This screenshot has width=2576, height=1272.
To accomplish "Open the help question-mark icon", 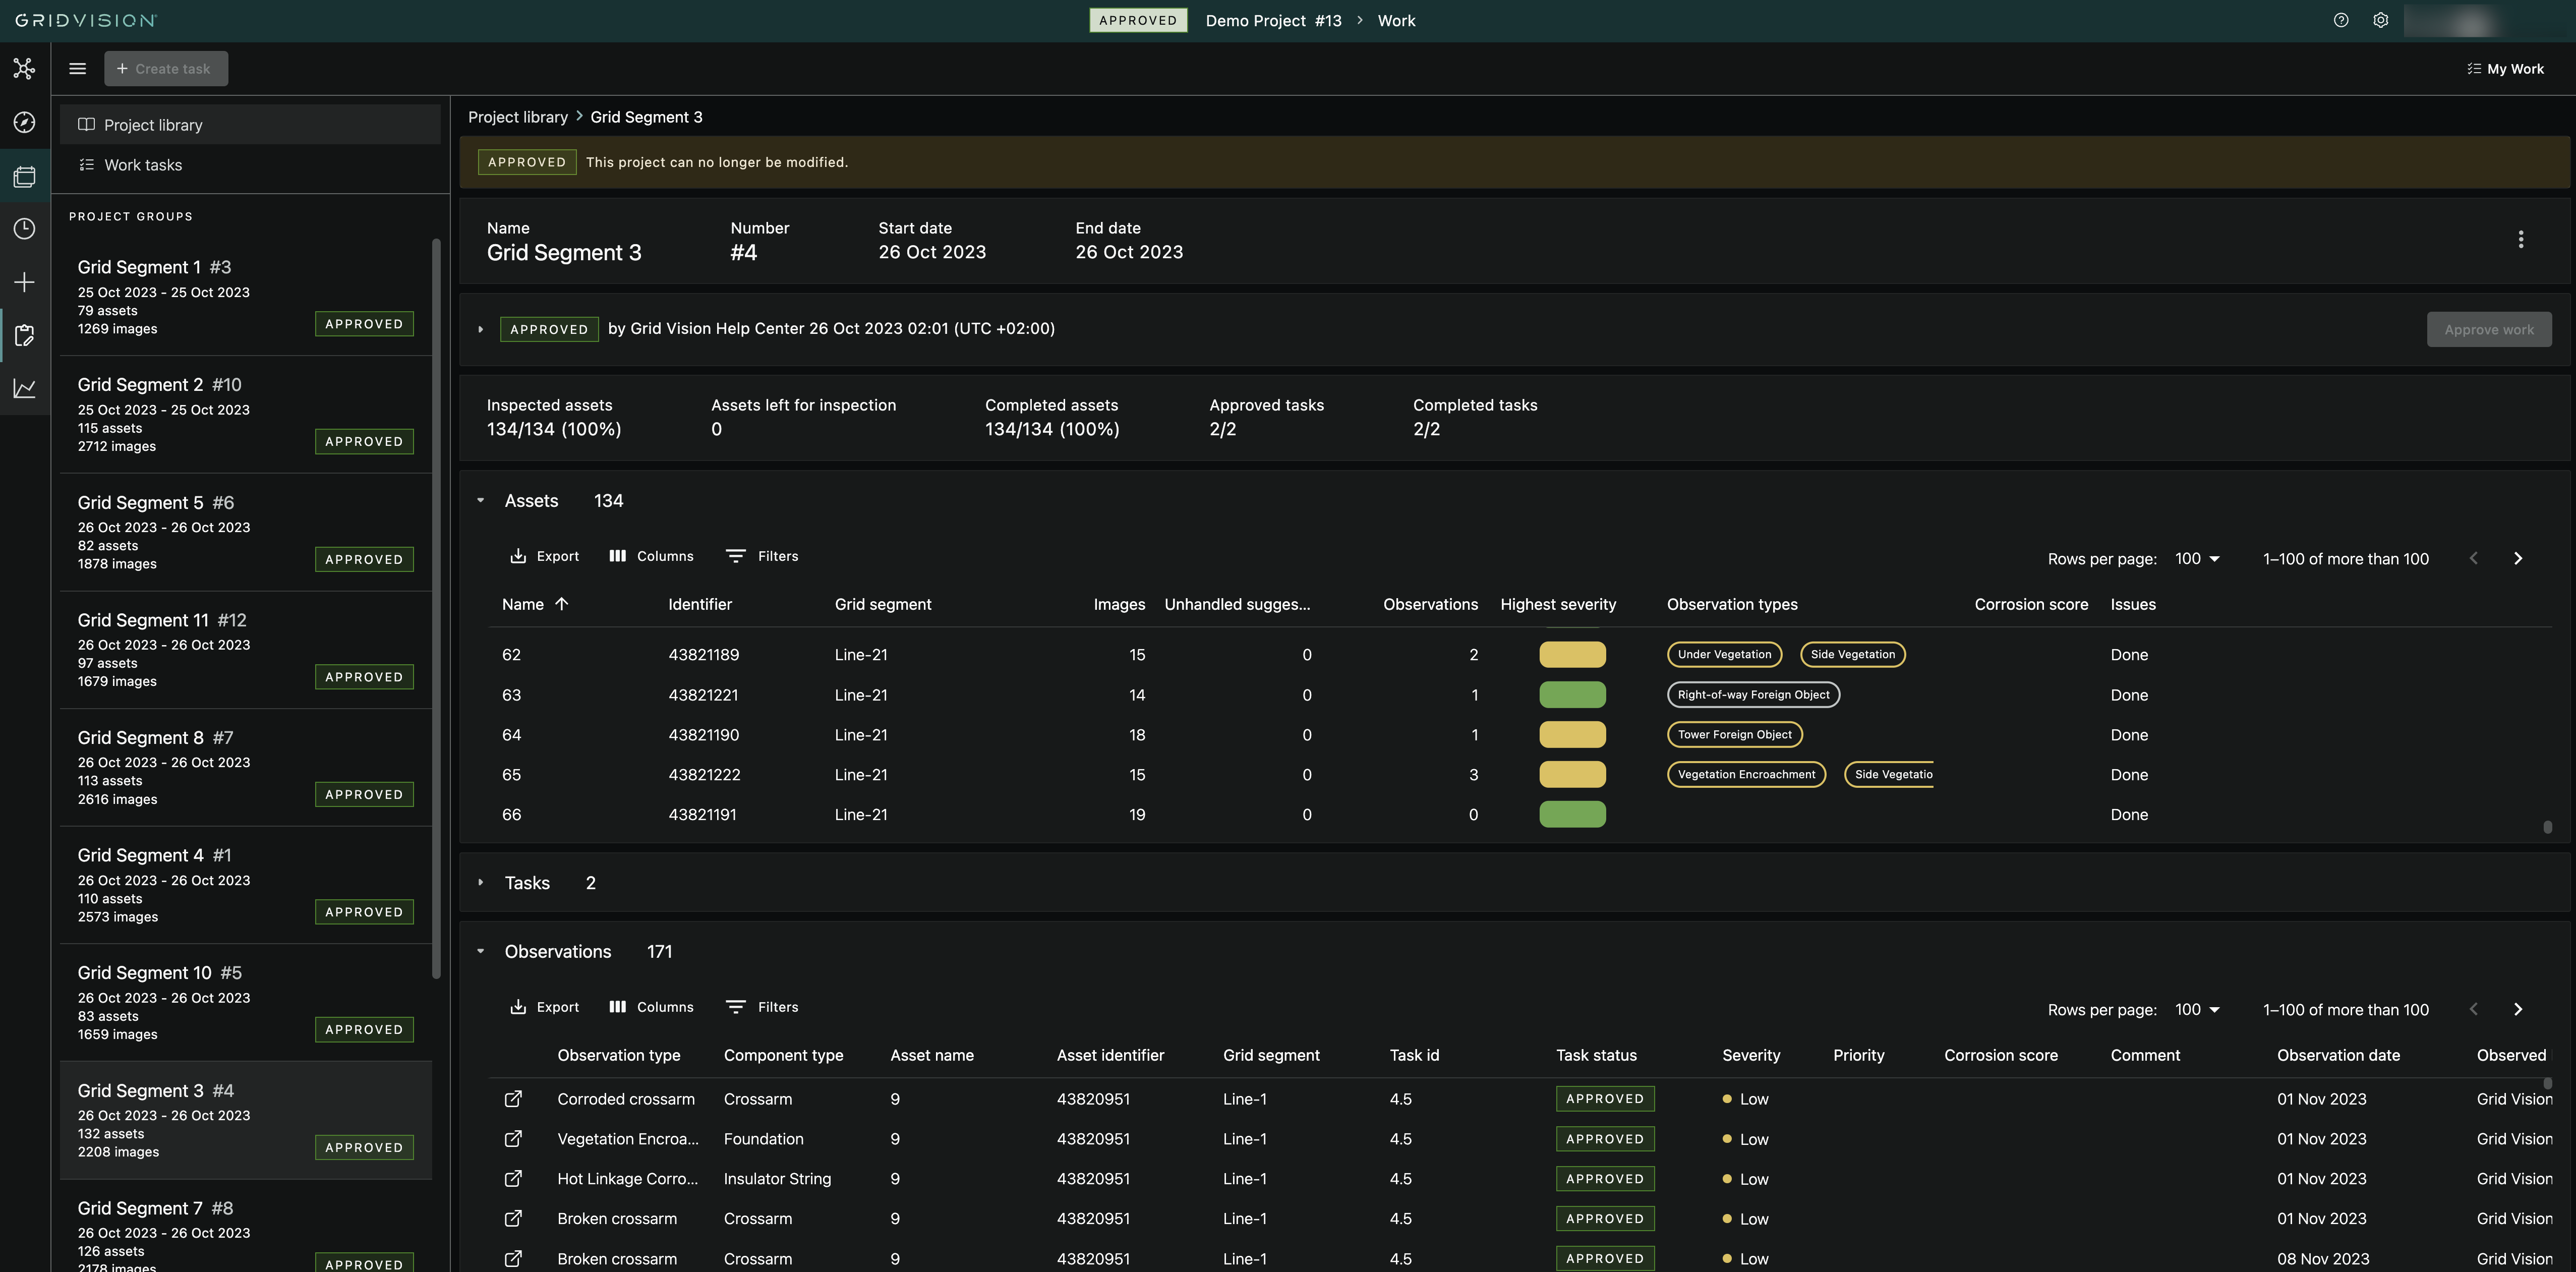I will [x=2340, y=20].
